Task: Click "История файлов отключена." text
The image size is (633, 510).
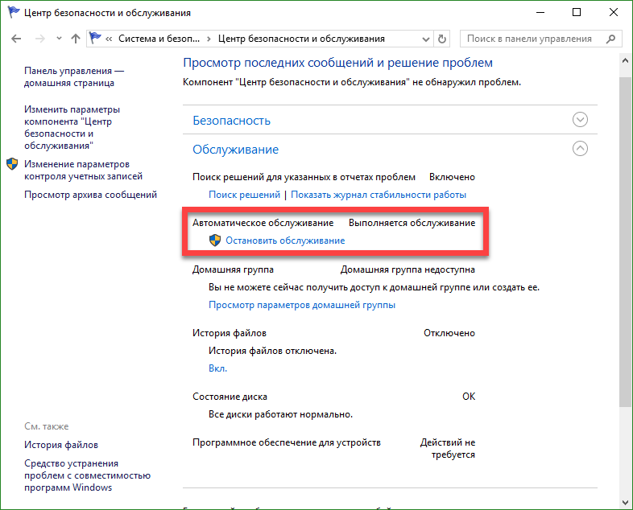Action: click(x=272, y=352)
